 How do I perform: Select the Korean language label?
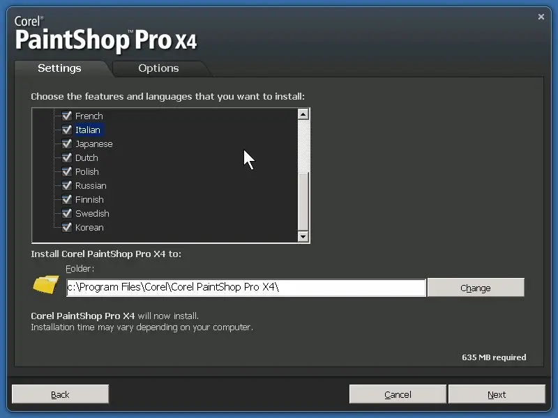coord(89,227)
